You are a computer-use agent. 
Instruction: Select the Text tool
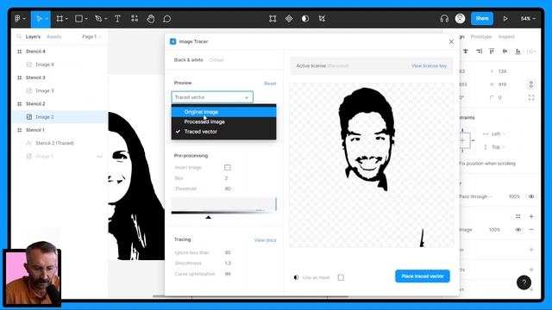117,19
